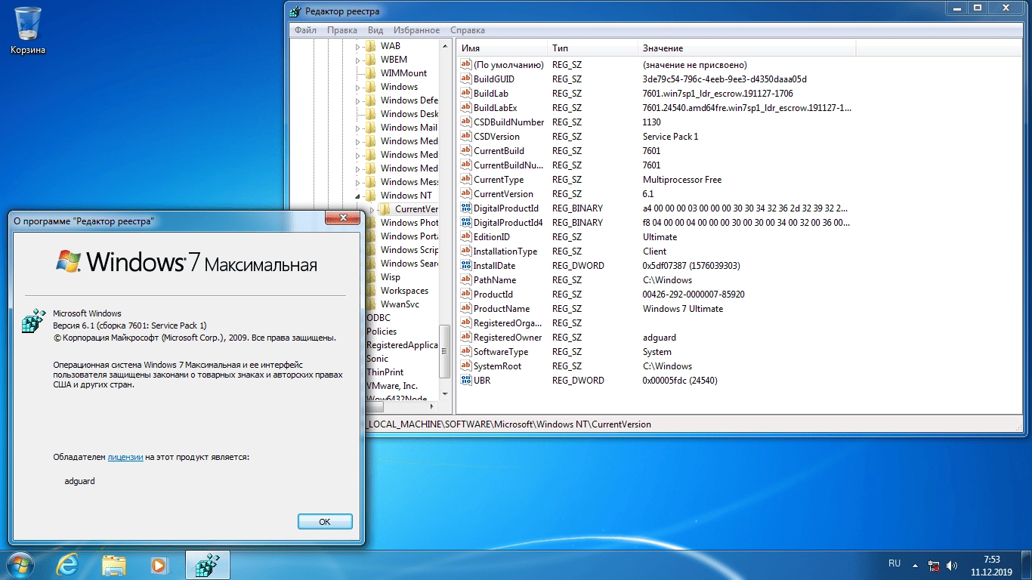Expand the Windows Defe… key
1032x580 pixels.
point(358,100)
